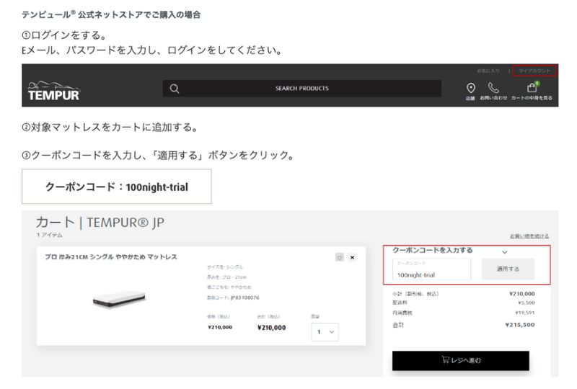Remove the mattress with the X icon
The height and width of the screenshot is (389, 577).
352,257
